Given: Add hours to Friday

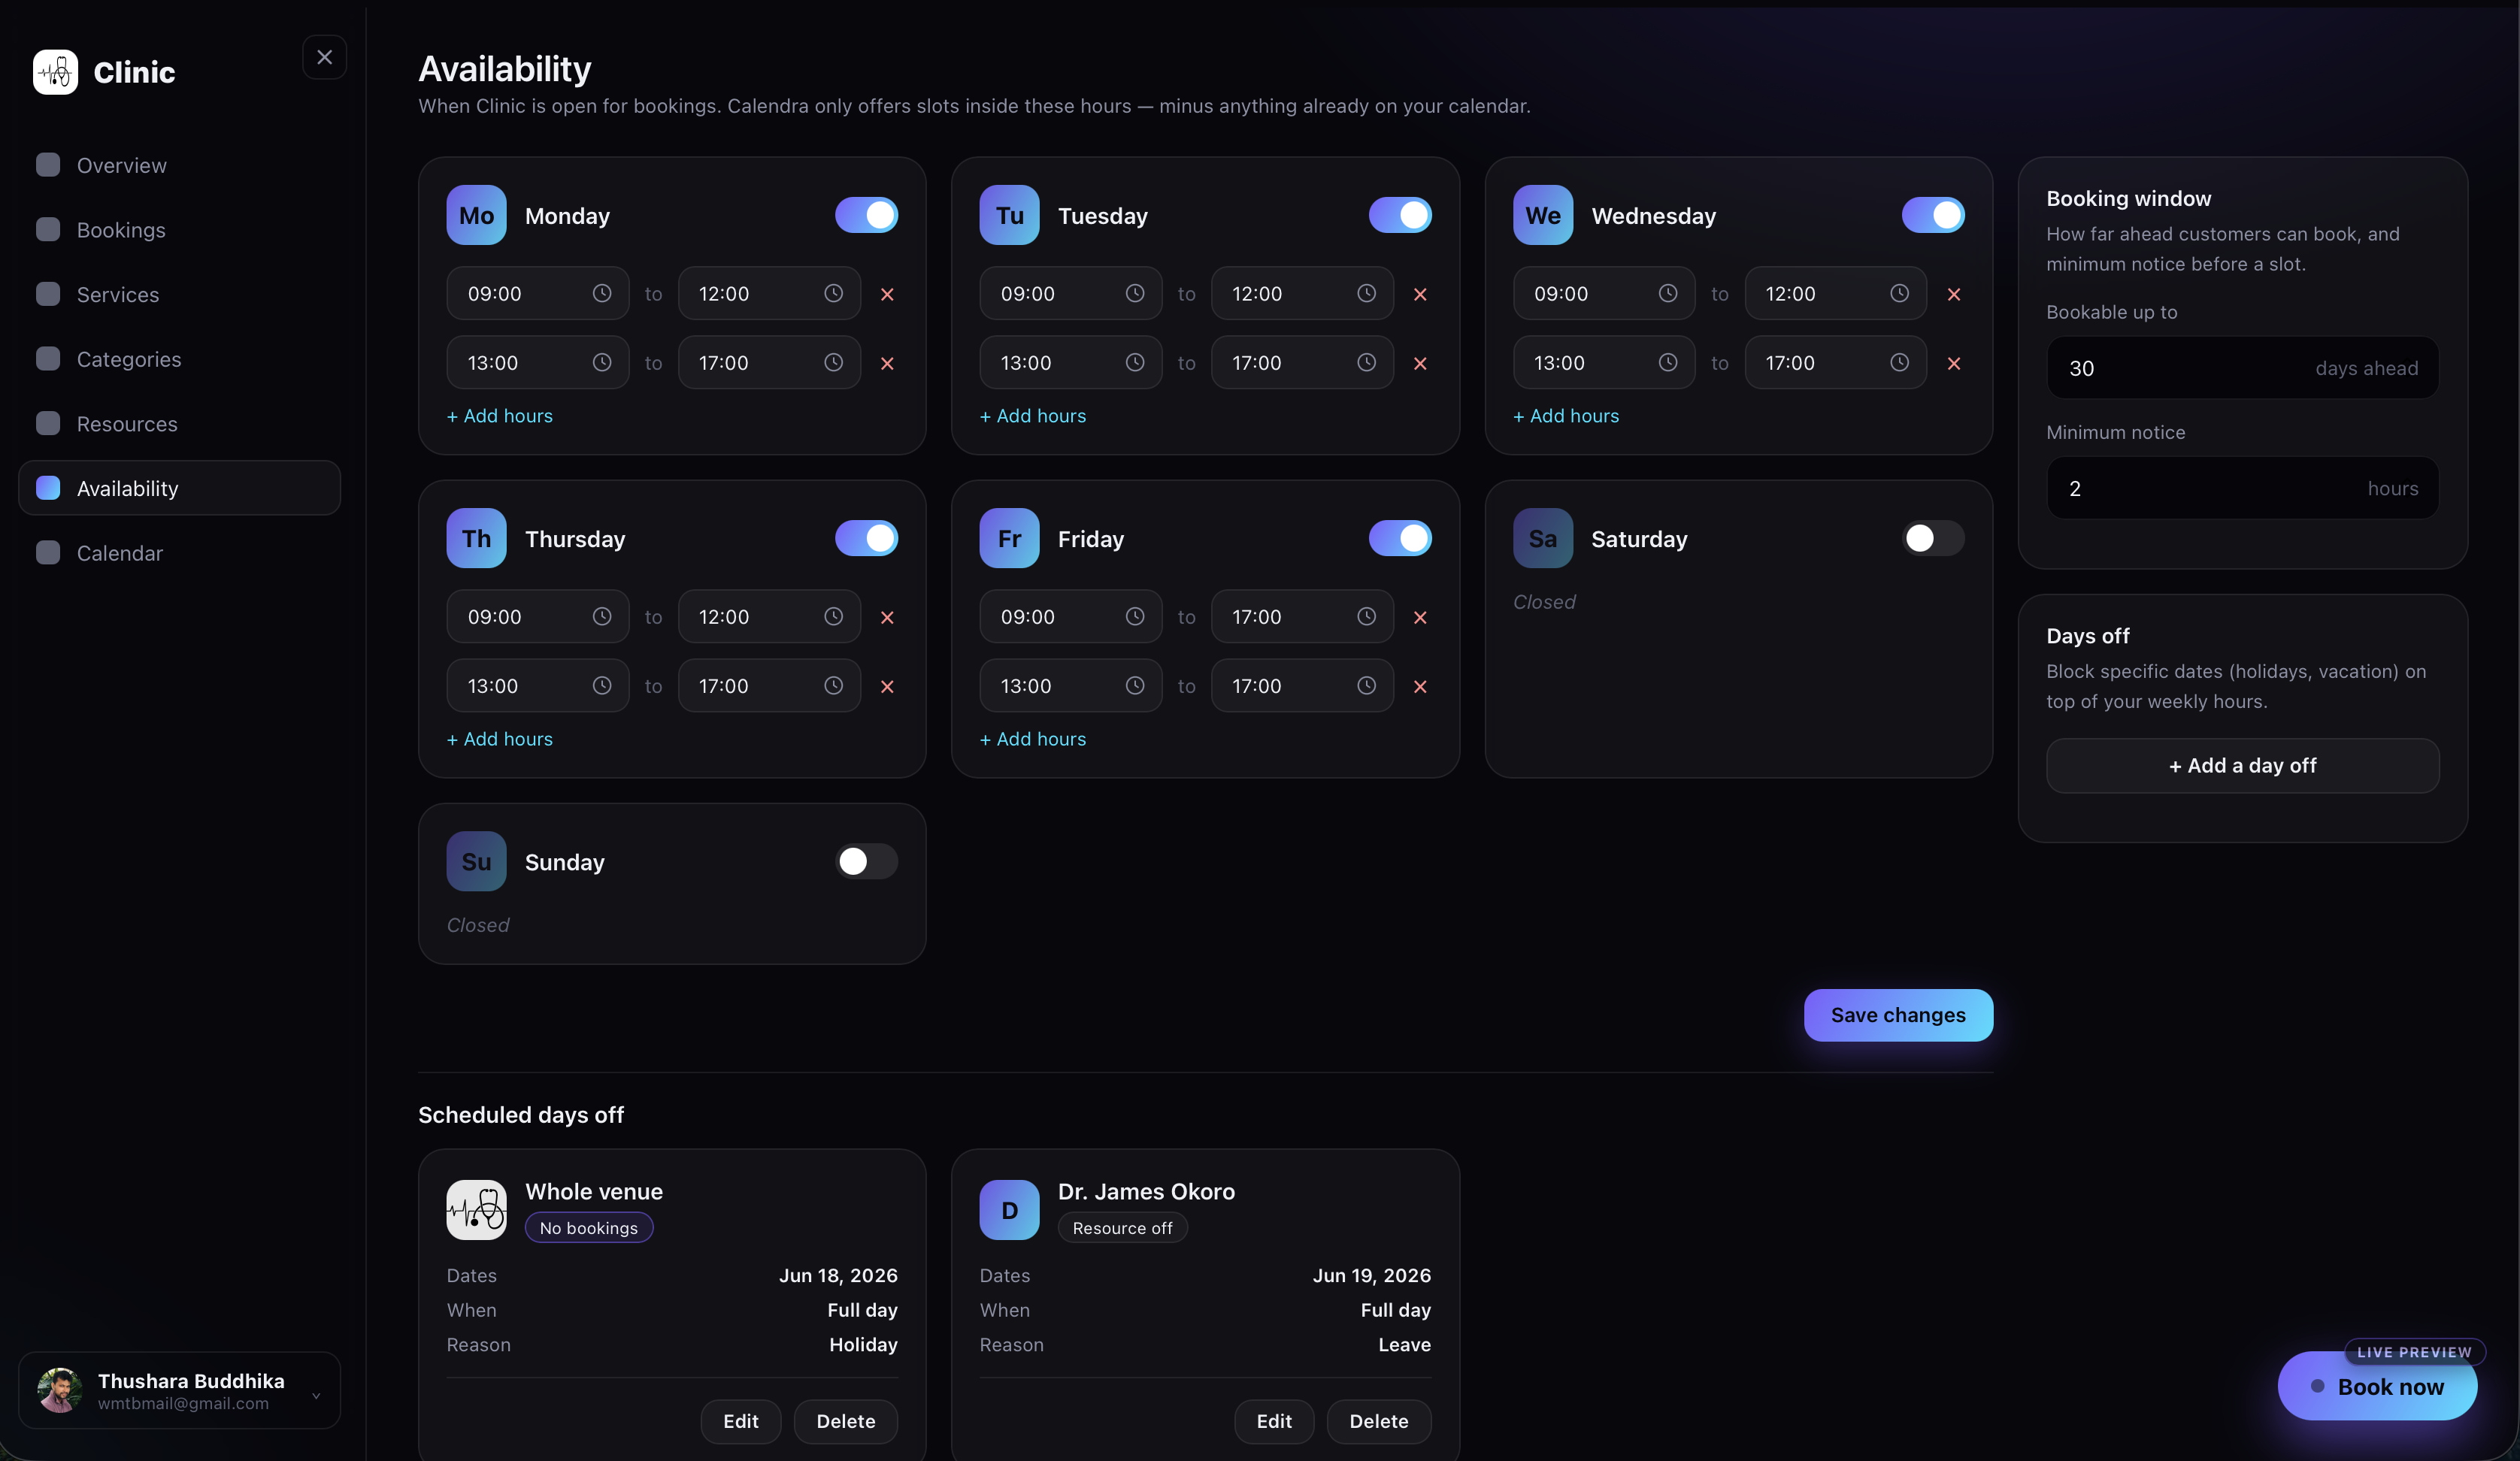Looking at the screenshot, I should (x=1032, y=739).
